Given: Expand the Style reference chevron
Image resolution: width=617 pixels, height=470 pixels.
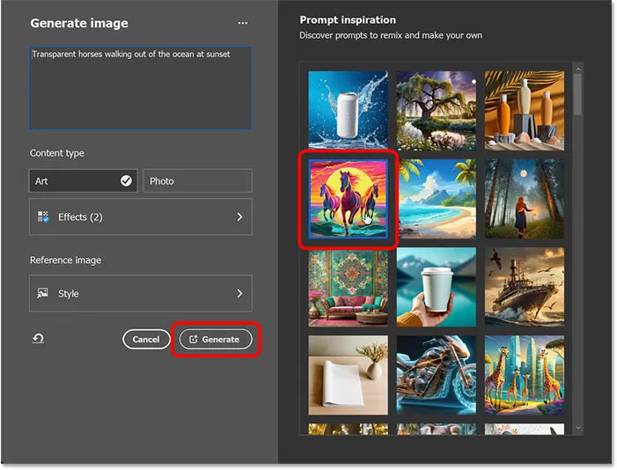Looking at the screenshot, I should pos(239,293).
